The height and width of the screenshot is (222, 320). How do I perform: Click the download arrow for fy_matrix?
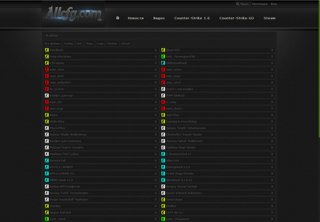tap(156, 89)
